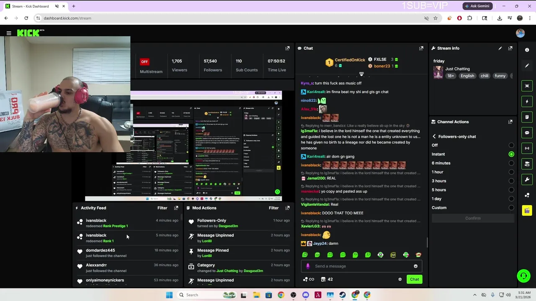Click the shop icon showing 42
The image size is (536, 301).
pyautogui.click(x=327, y=279)
